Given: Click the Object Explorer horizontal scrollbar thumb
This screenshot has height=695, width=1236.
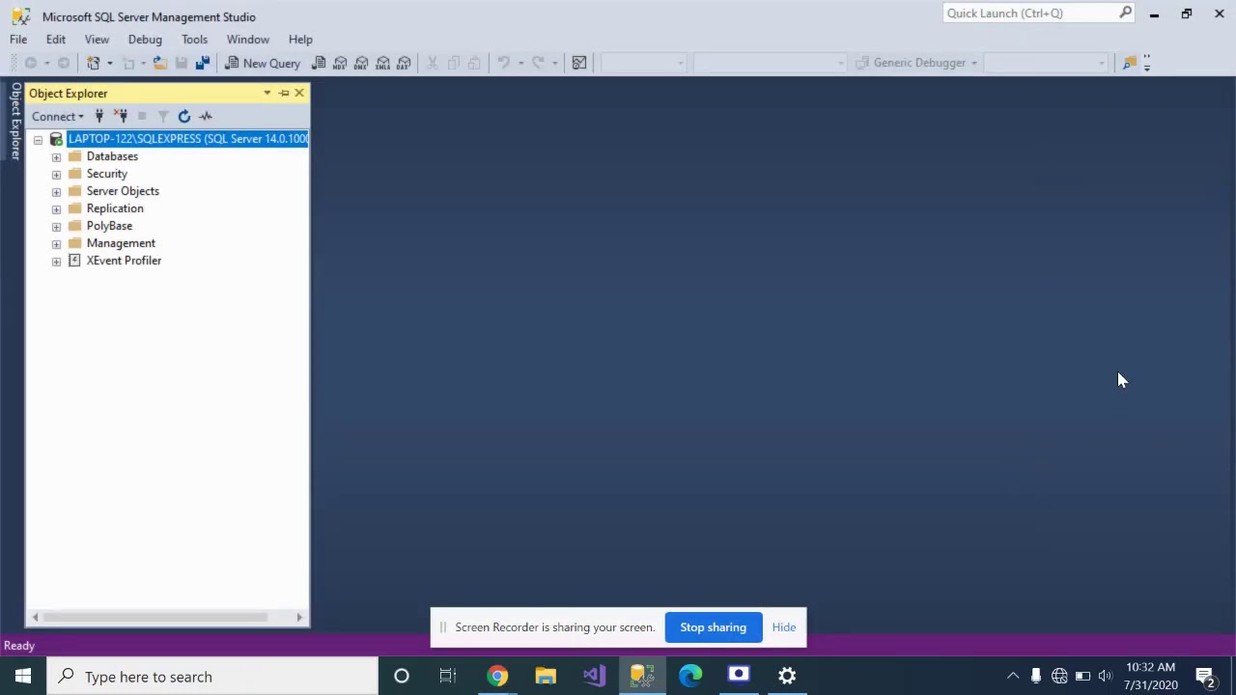Looking at the screenshot, I should [154, 617].
